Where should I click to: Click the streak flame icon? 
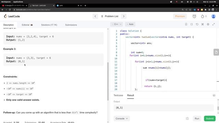(x=203, y=16)
